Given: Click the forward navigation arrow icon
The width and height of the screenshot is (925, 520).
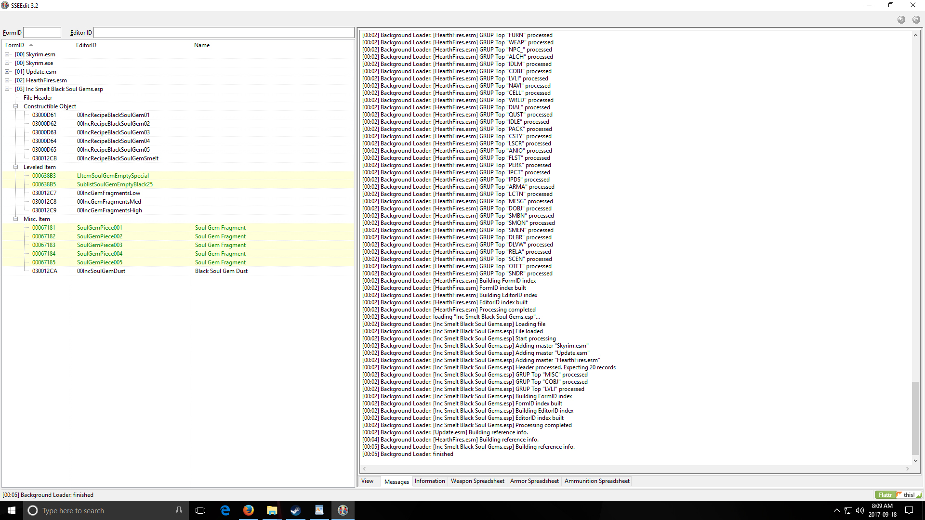Looking at the screenshot, I should coord(916,20).
